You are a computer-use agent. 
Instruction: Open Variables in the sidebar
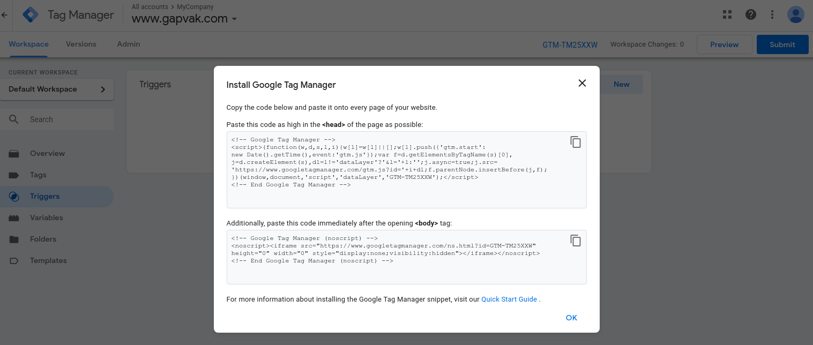tap(46, 217)
